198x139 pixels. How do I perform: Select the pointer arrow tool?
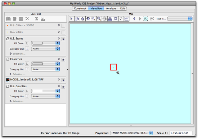[x=72, y=19]
